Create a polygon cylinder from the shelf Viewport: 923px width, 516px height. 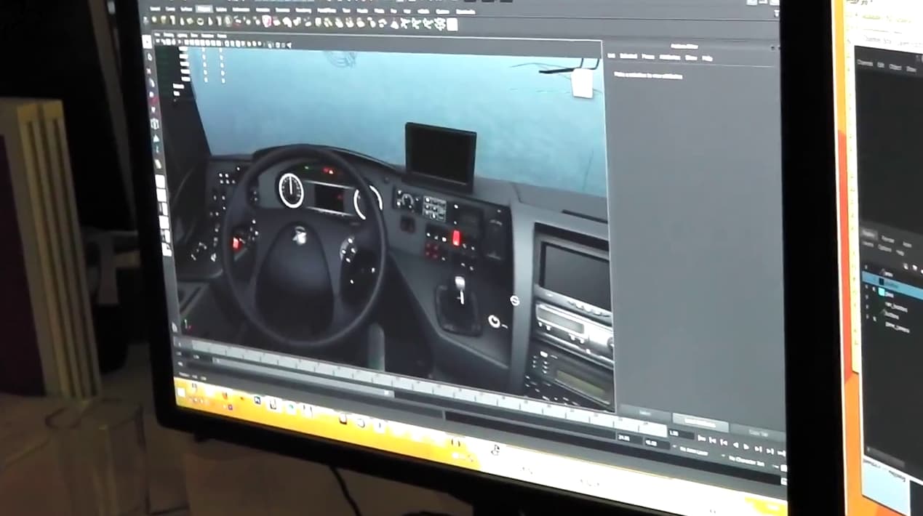(174, 20)
